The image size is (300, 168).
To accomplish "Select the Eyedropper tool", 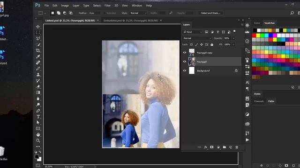I will [38, 56].
